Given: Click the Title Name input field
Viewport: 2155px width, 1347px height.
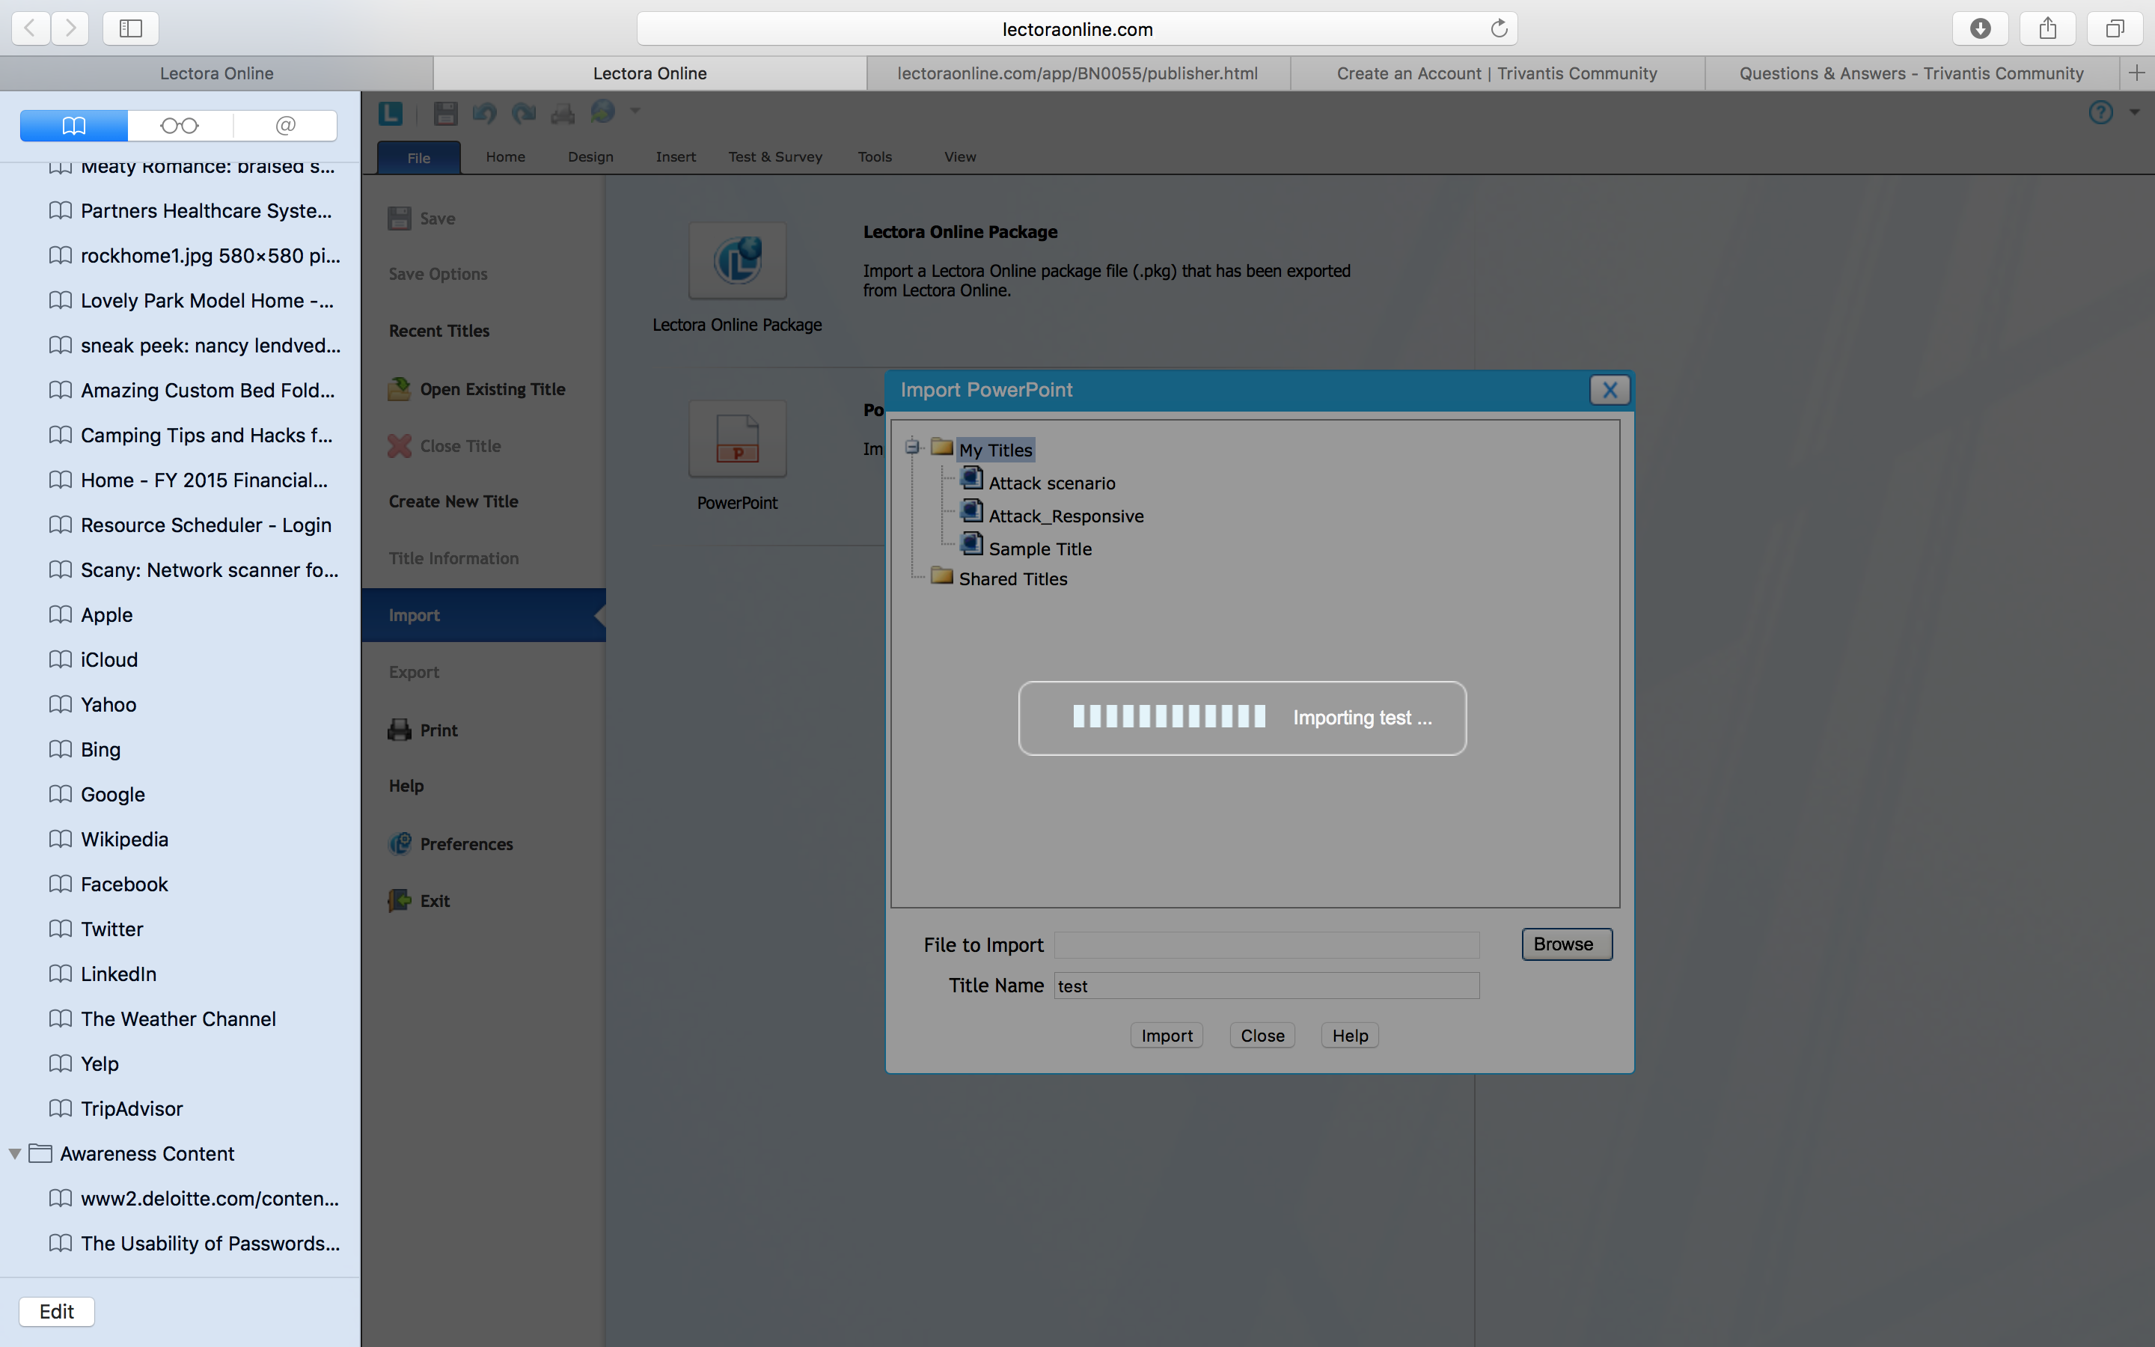Looking at the screenshot, I should click(x=1266, y=986).
